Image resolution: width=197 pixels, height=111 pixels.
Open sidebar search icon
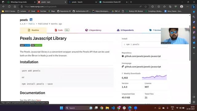194,17
